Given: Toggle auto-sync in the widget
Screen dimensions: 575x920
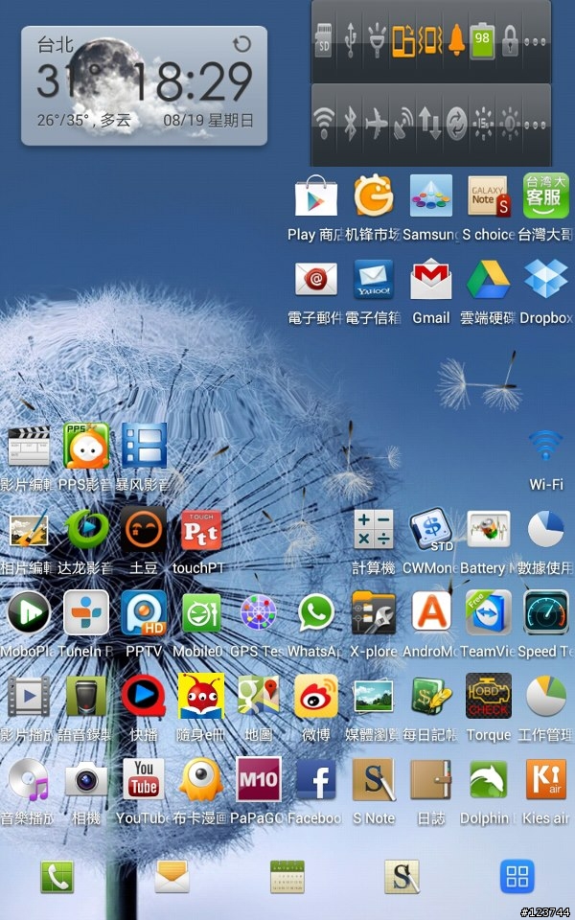Looking at the screenshot, I should 456,125.
